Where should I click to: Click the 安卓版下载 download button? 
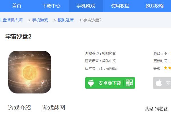click(110, 83)
